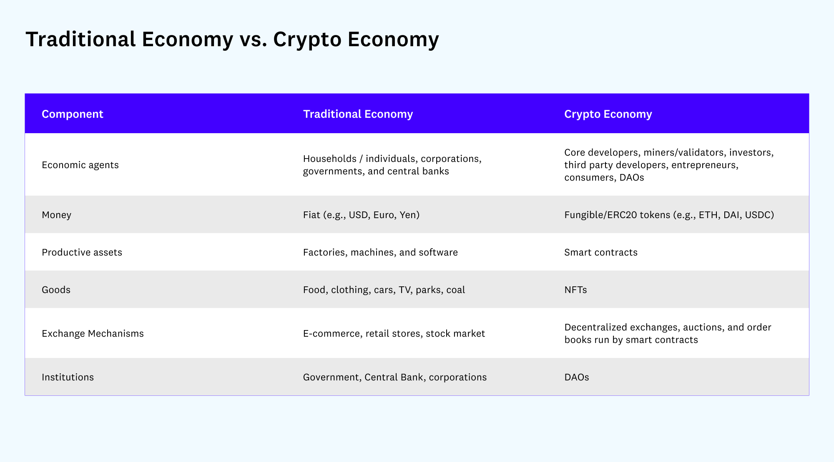Click the 'Productive assets' row label
This screenshot has height=462, width=834.
point(82,252)
